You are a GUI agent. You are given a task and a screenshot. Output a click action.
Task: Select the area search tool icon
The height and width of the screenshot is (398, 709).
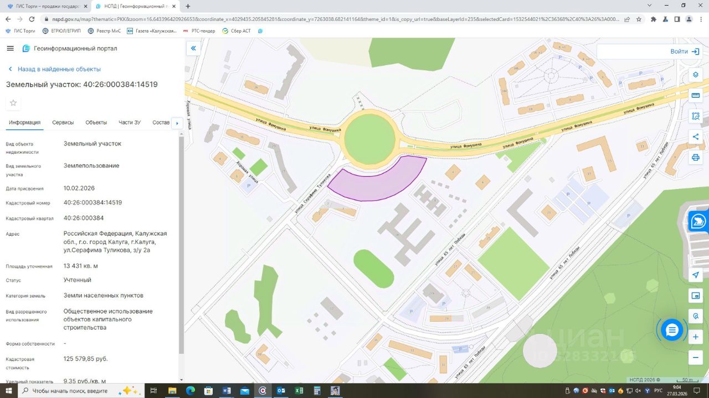tap(696, 116)
